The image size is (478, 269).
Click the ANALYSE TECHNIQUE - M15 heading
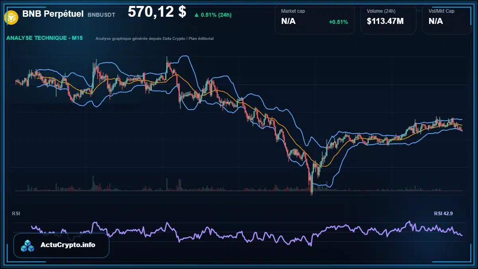[45, 38]
